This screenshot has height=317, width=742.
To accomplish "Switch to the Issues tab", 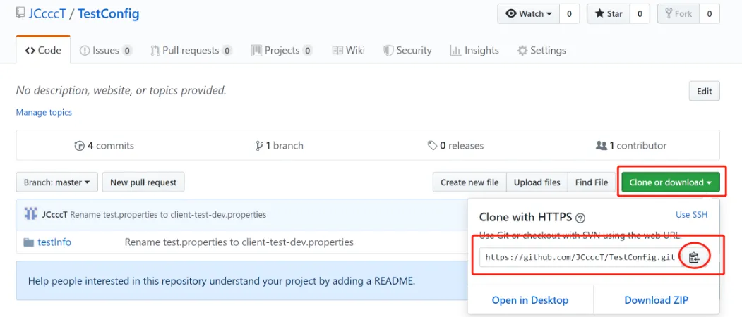I will coord(105,51).
